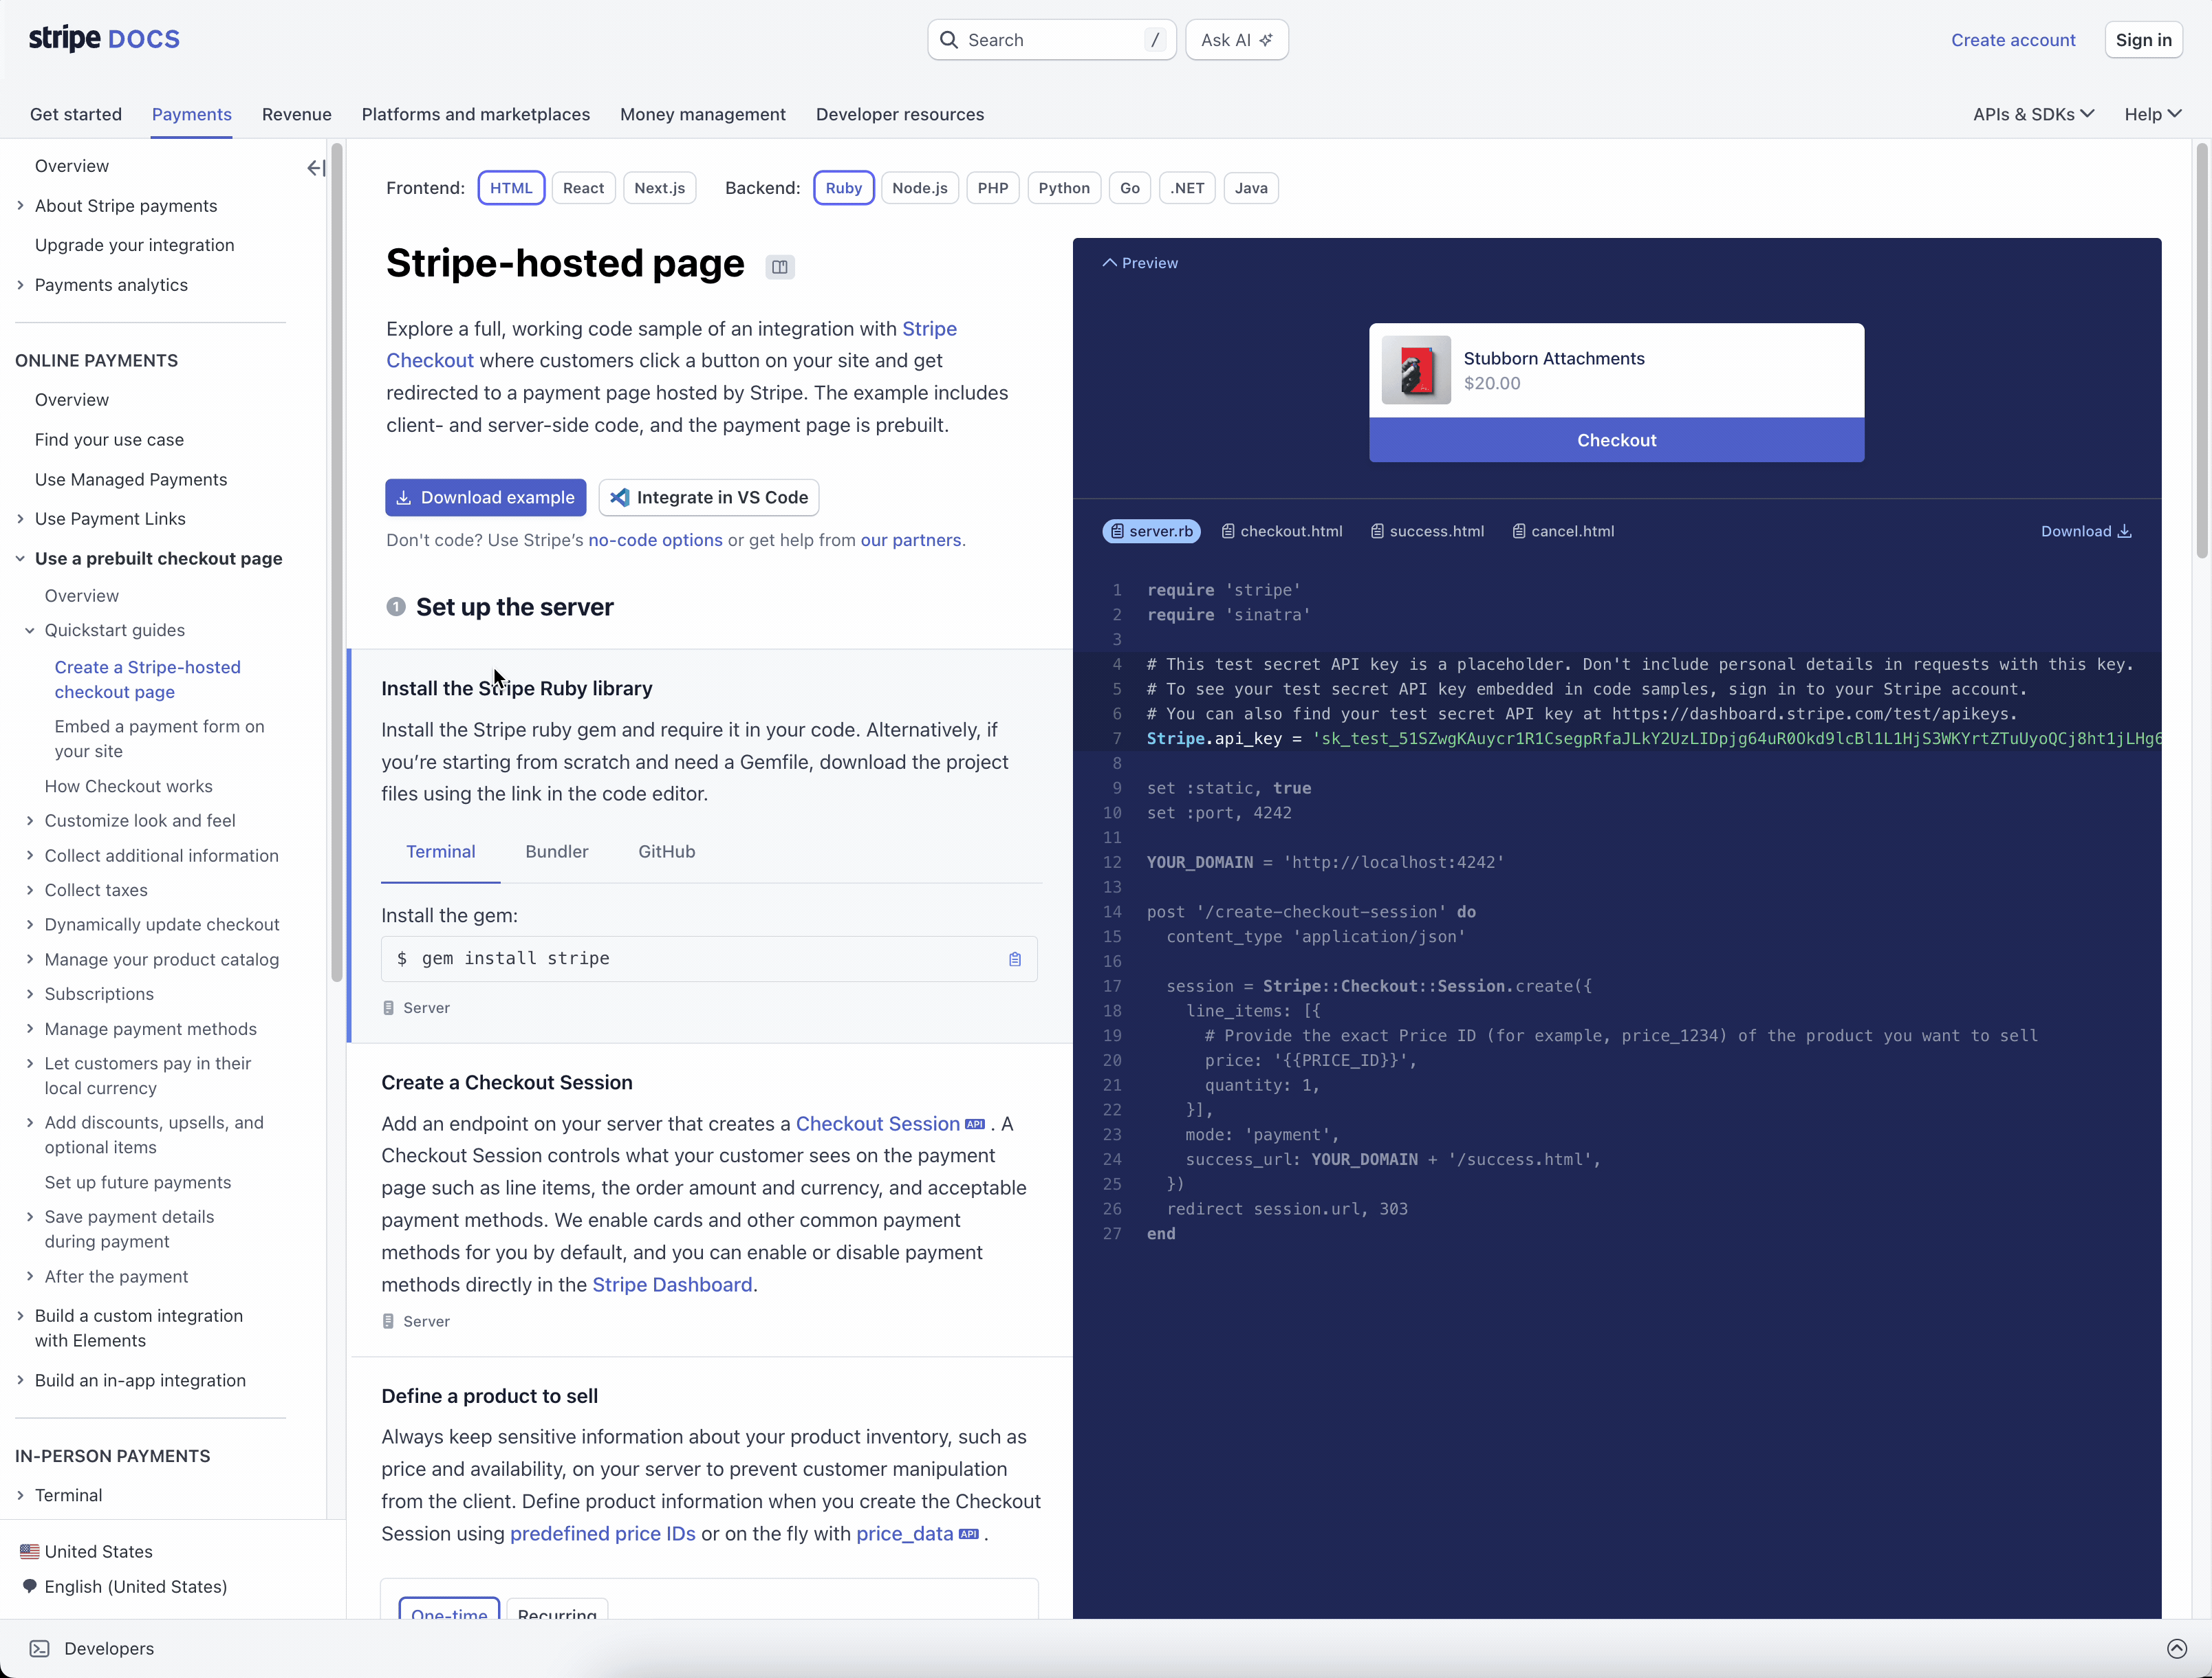The width and height of the screenshot is (2212, 1678).
Task: Select Node.js as backend option
Action: pos(919,188)
